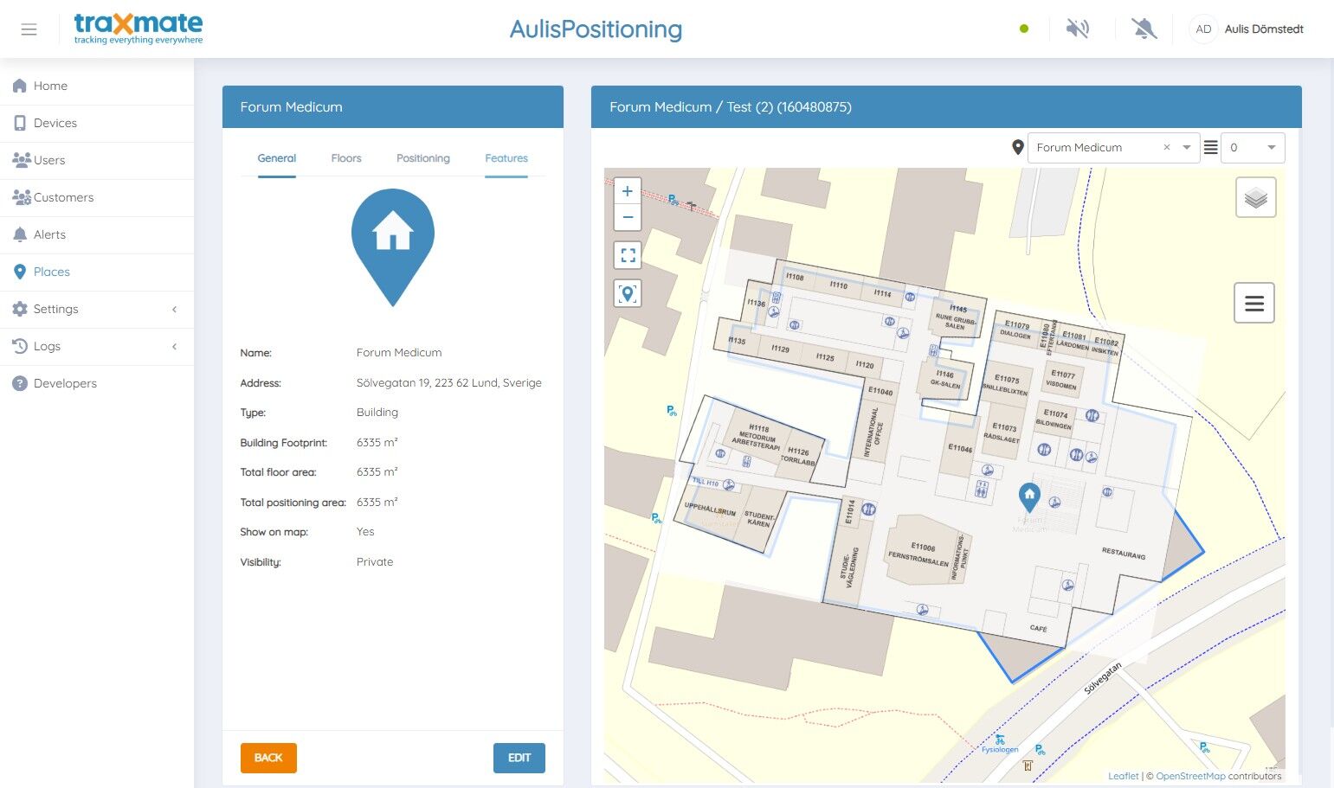The height and width of the screenshot is (788, 1334).
Task: Click the orange BACK button
Action: 268,758
